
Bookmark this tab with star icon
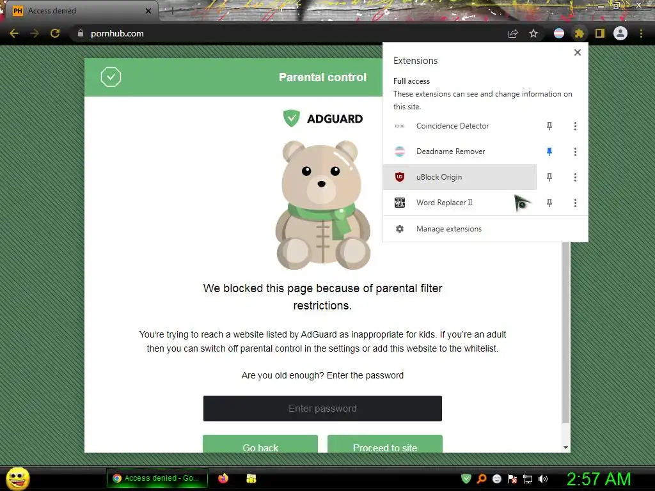point(533,33)
